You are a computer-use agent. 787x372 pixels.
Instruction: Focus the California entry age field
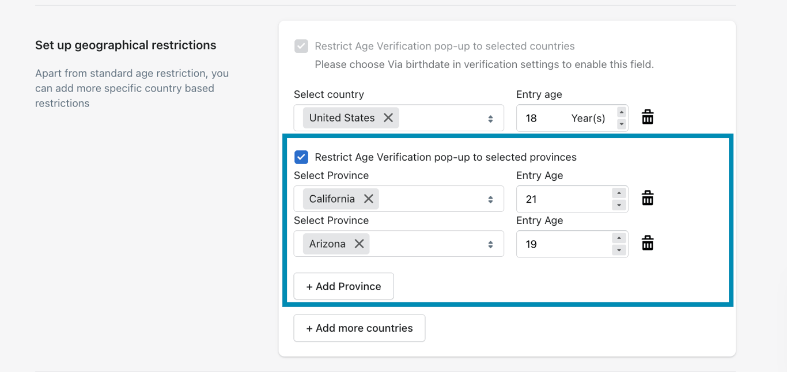tap(562, 199)
